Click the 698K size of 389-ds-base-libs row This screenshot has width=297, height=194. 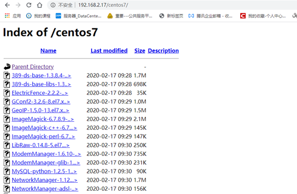click(x=140, y=84)
